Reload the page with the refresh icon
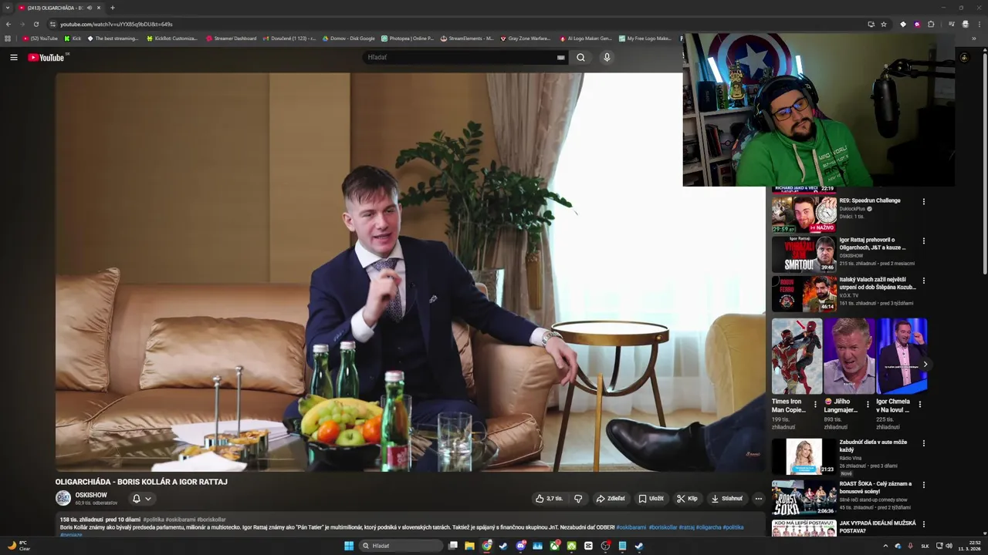This screenshot has width=988, height=555. click(x=36, y=24)
